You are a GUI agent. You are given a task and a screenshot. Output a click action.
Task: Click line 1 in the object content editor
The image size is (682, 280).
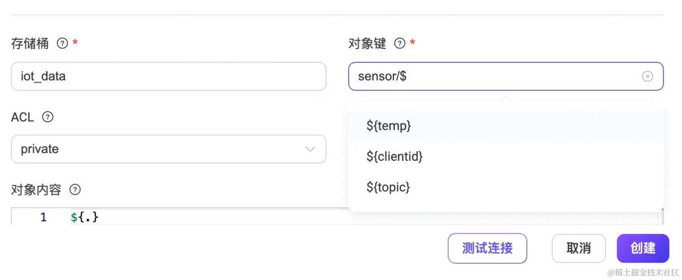[x=43, y=217]
